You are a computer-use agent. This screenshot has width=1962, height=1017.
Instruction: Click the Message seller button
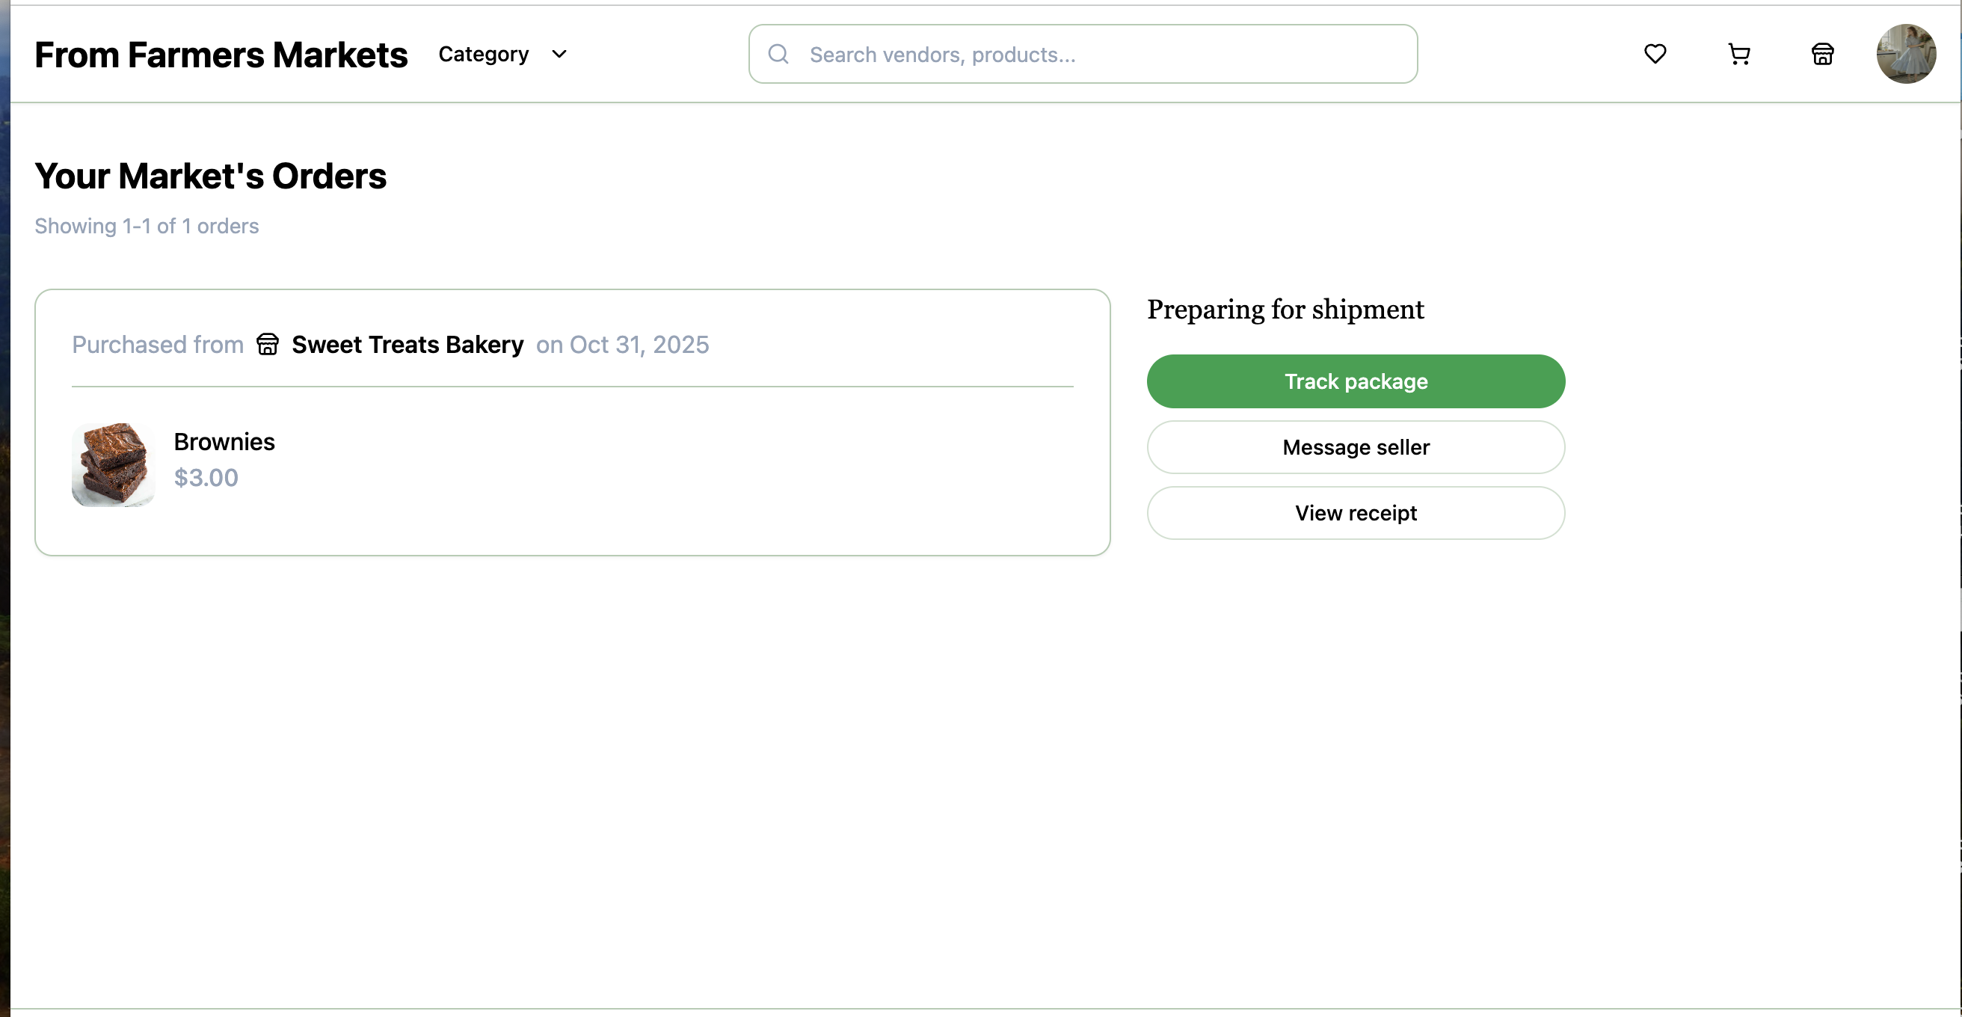[1355, 447]
